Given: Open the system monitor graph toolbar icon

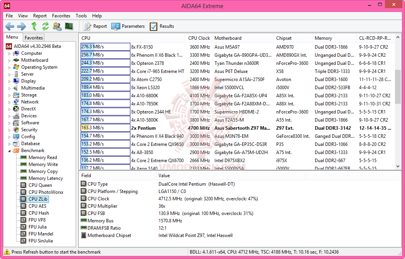Looking at the screenshot, I should (x=69, y=26).
